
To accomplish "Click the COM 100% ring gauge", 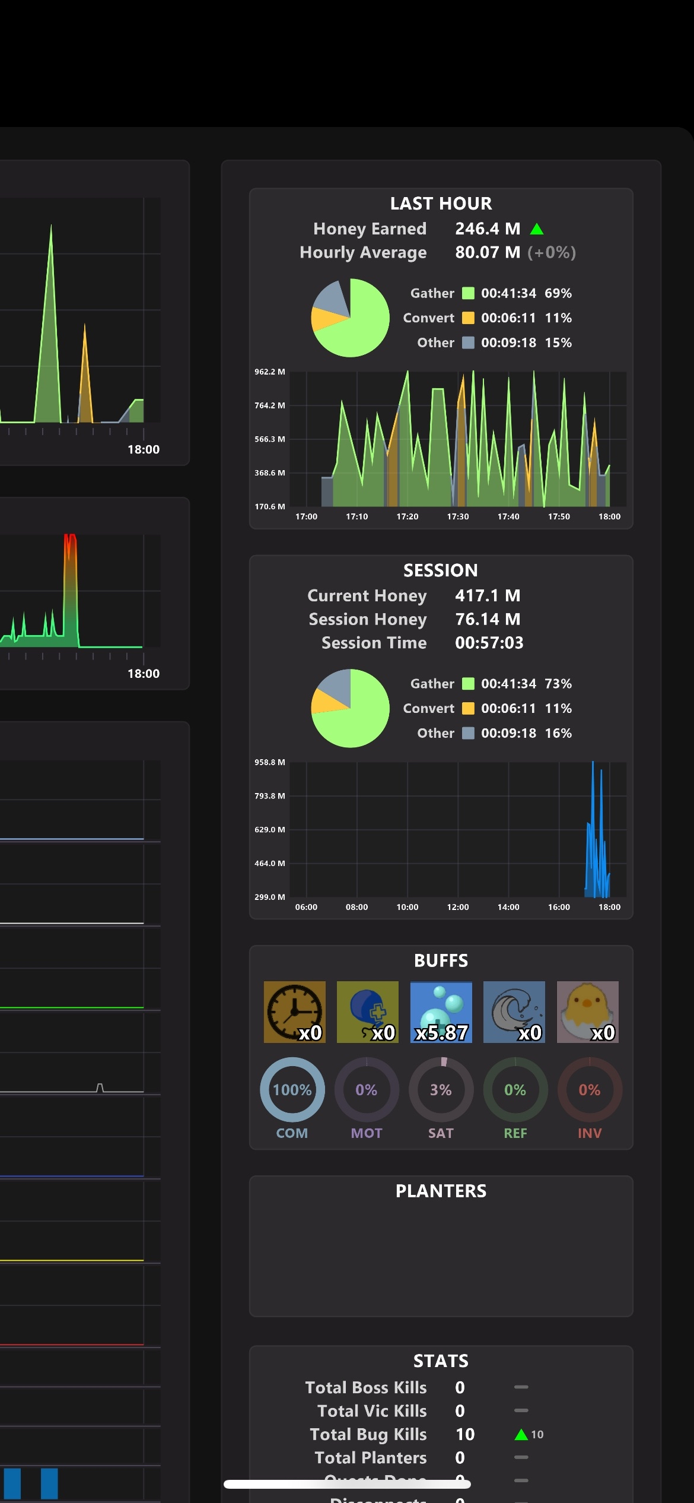I will coord(292,1089).
